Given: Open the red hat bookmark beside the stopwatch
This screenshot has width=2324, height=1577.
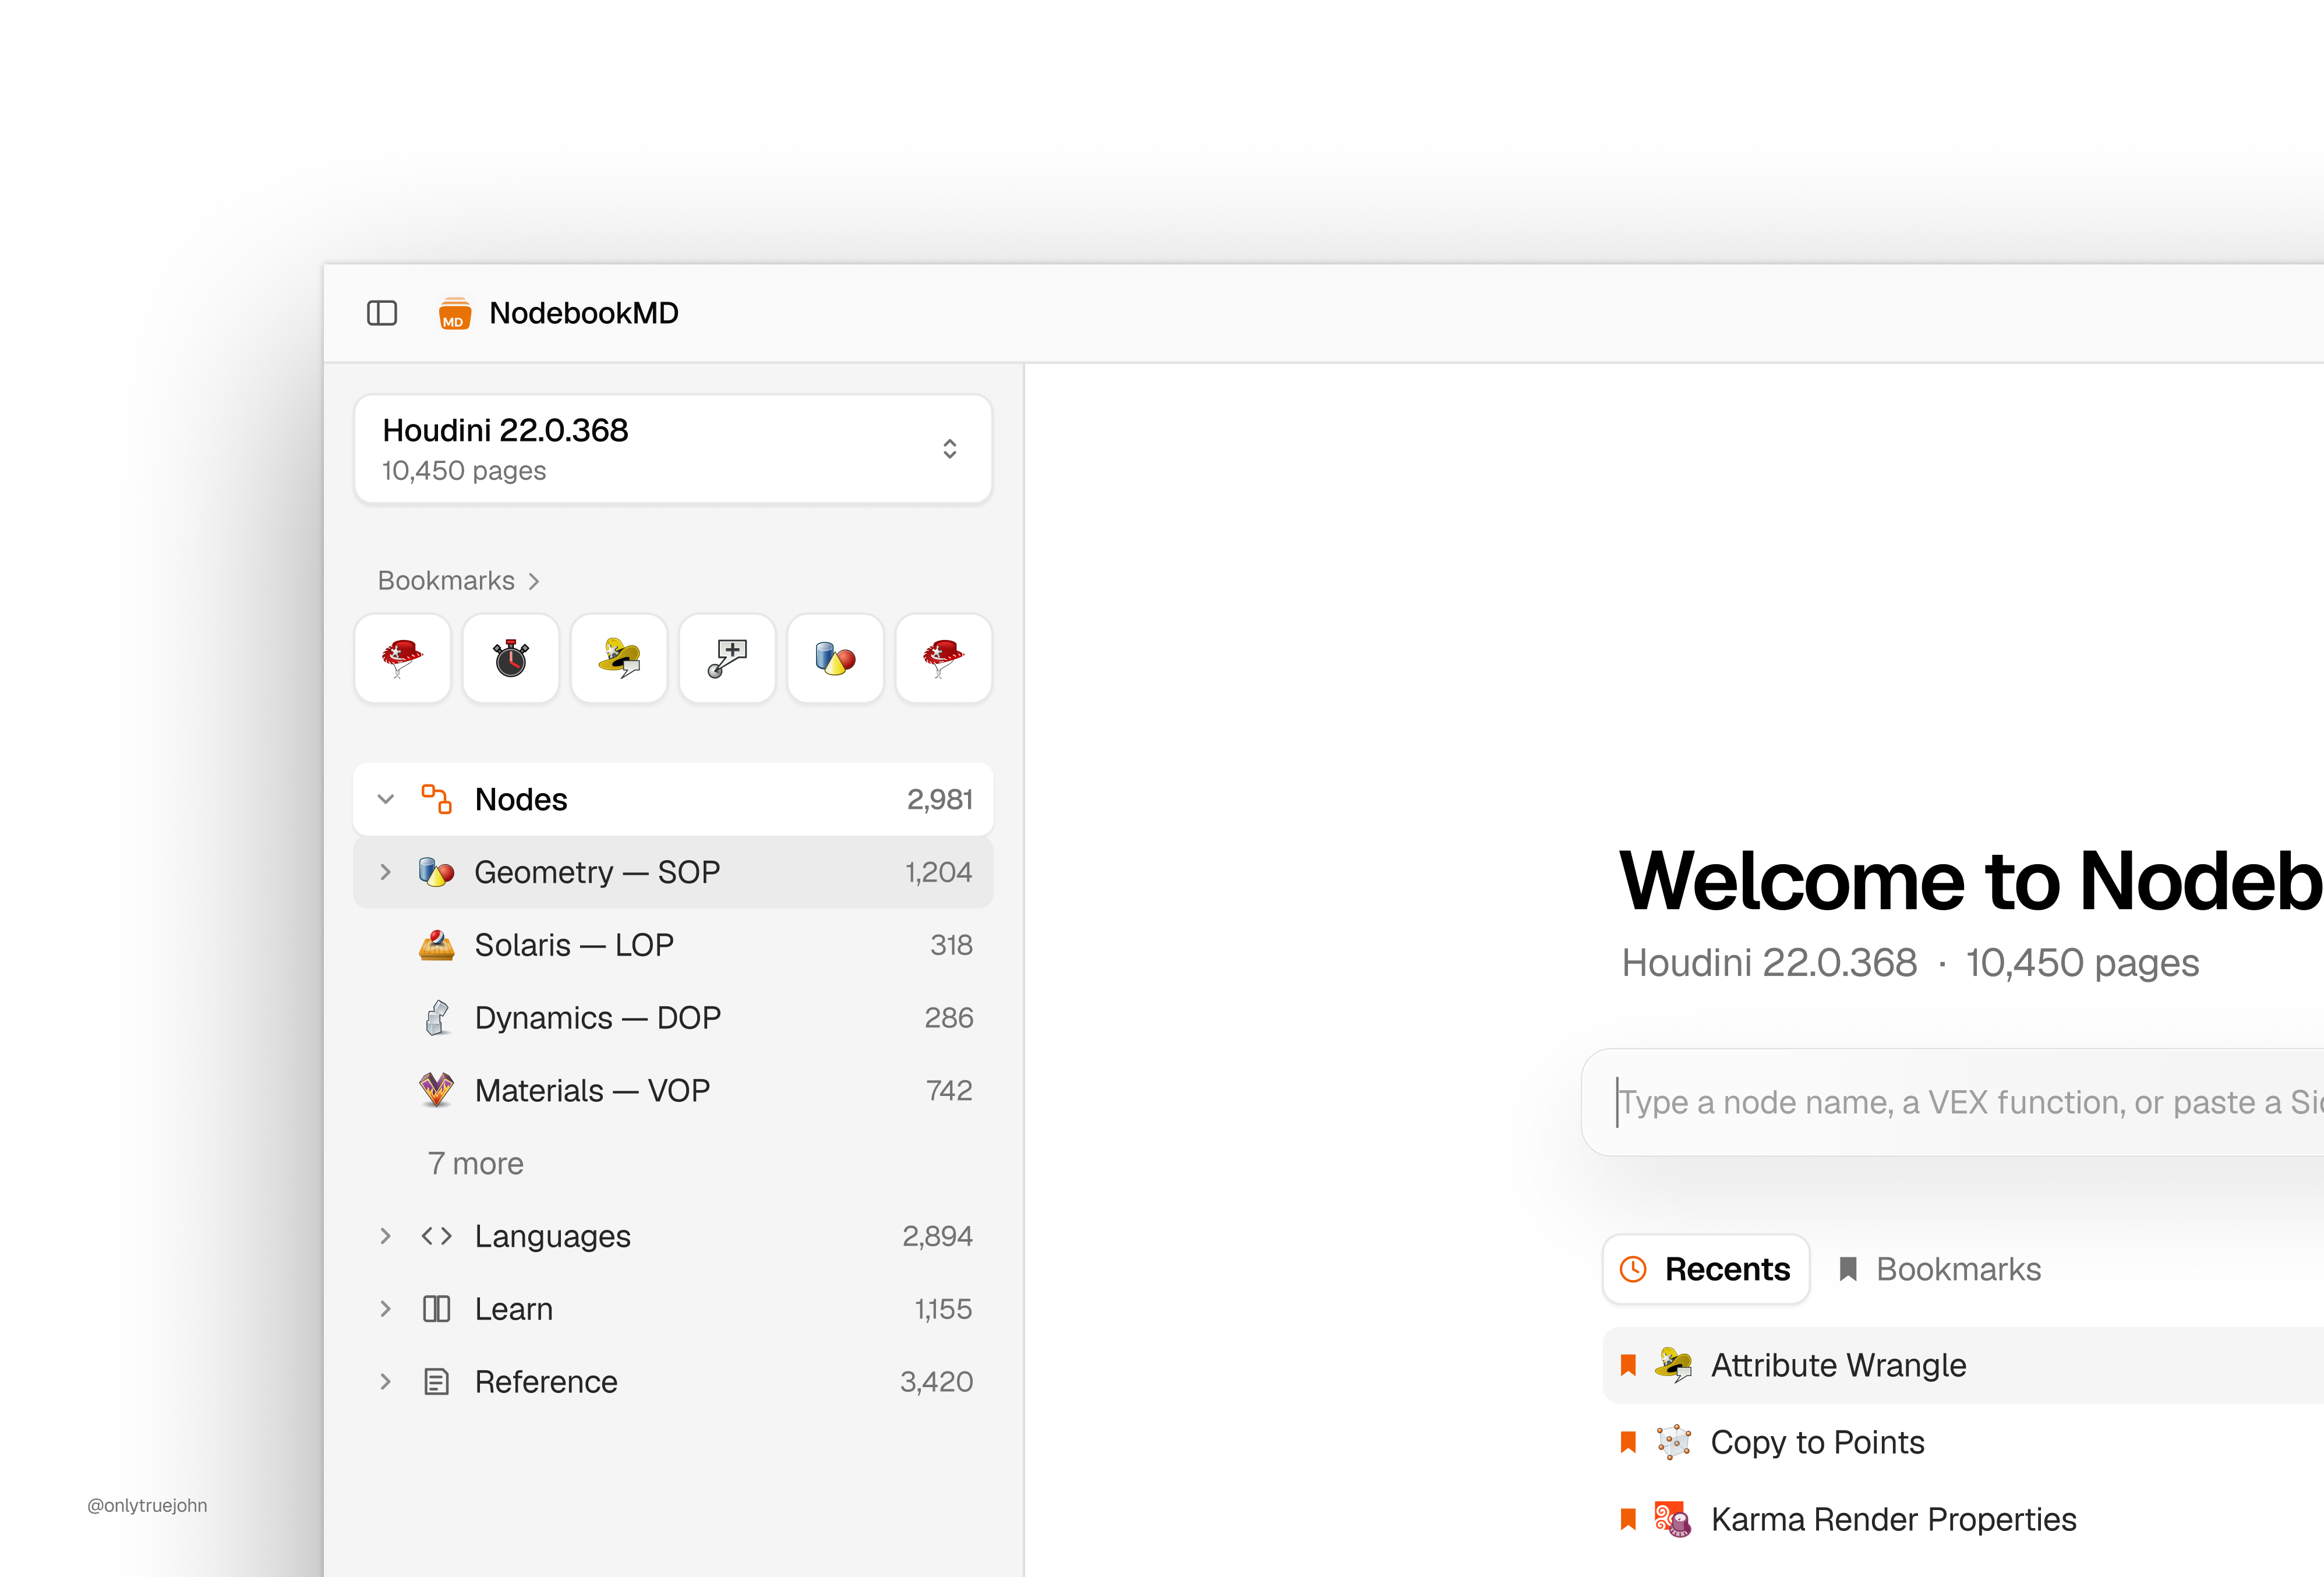Looking at the screenshot, I should click(x=403, y=658).
